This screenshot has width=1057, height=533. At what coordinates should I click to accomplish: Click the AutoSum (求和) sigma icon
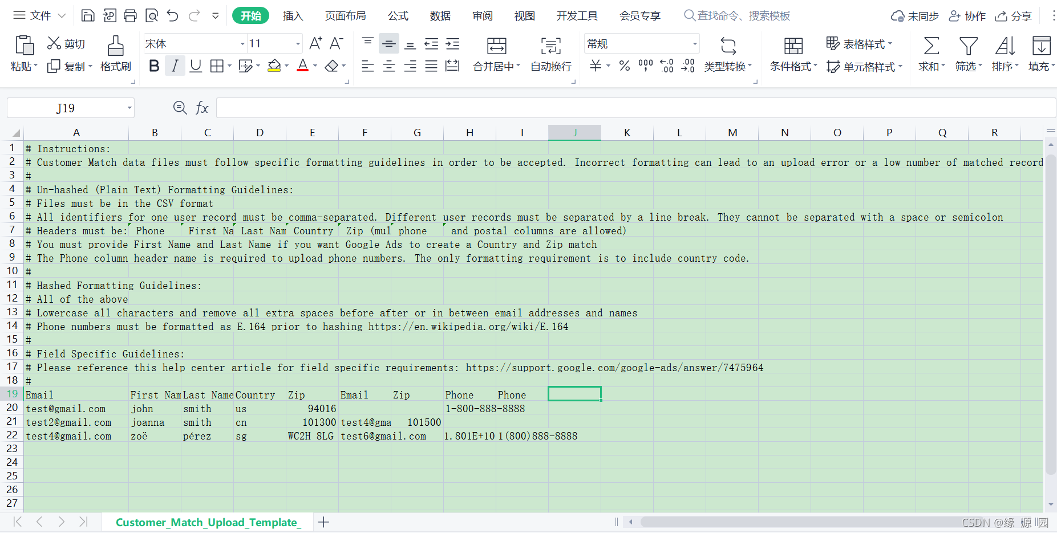(932, 46)
